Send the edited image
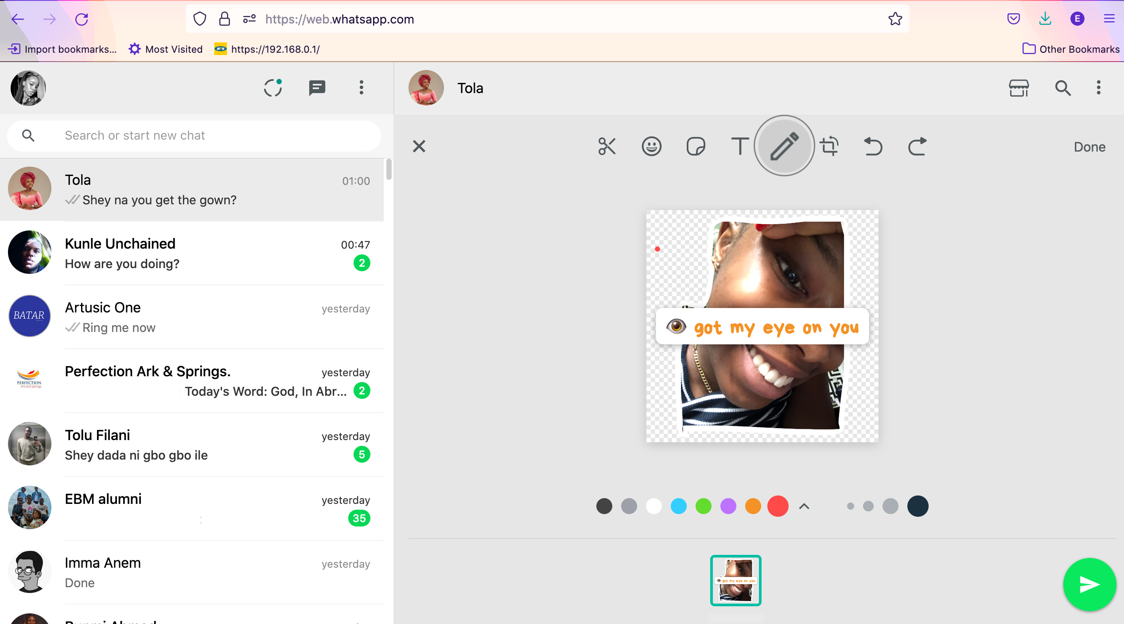 pos(1089,585)
